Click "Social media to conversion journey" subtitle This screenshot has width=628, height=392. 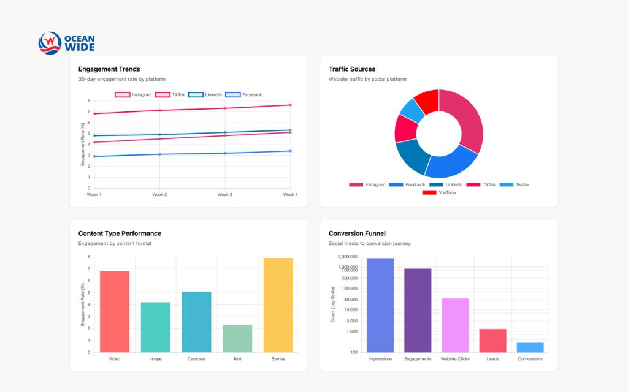click(x=370, y=243)
